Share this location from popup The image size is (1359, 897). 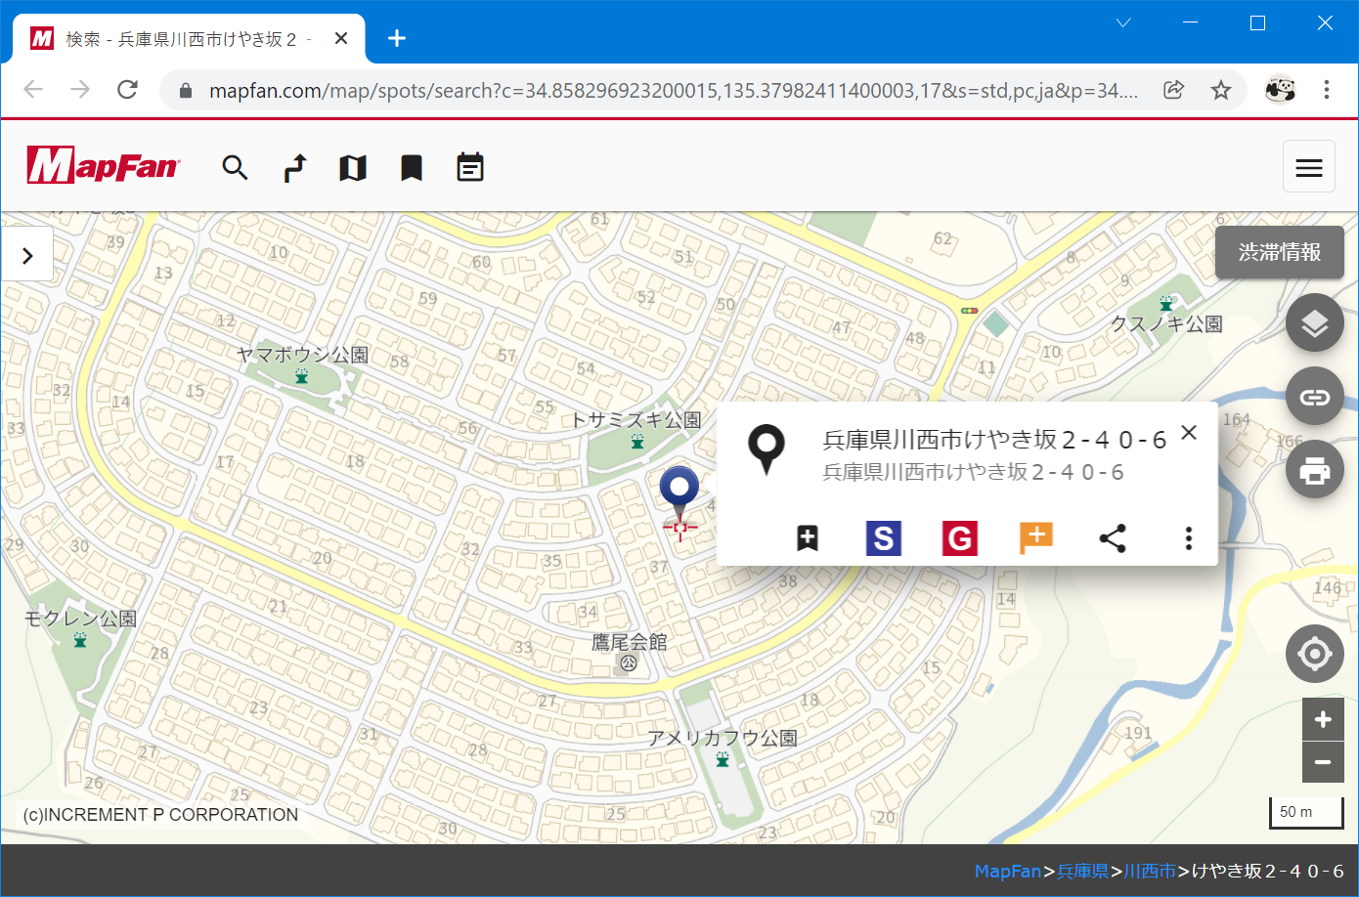pyautogui.click(x=1113, y=538)
